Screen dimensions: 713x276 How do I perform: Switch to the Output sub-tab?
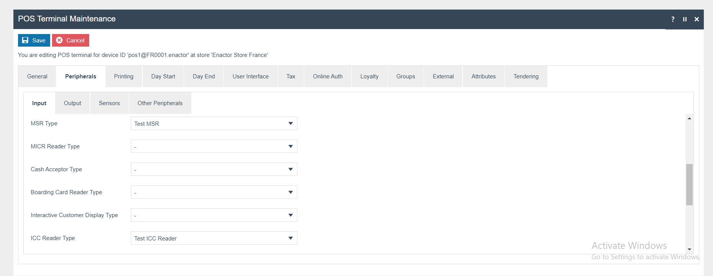coord(72,103)
